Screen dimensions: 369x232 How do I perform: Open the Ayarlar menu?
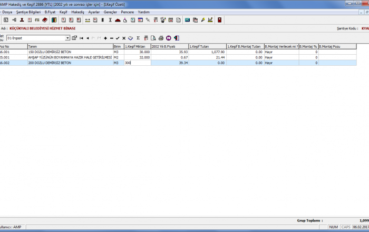94,11
